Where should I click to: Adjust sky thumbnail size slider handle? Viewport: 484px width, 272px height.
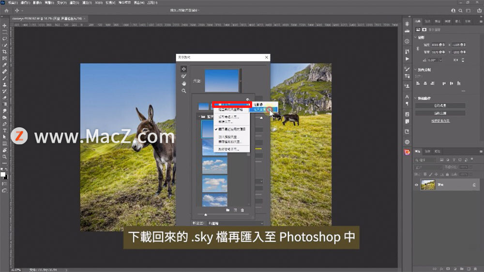(x=206, y=214)
